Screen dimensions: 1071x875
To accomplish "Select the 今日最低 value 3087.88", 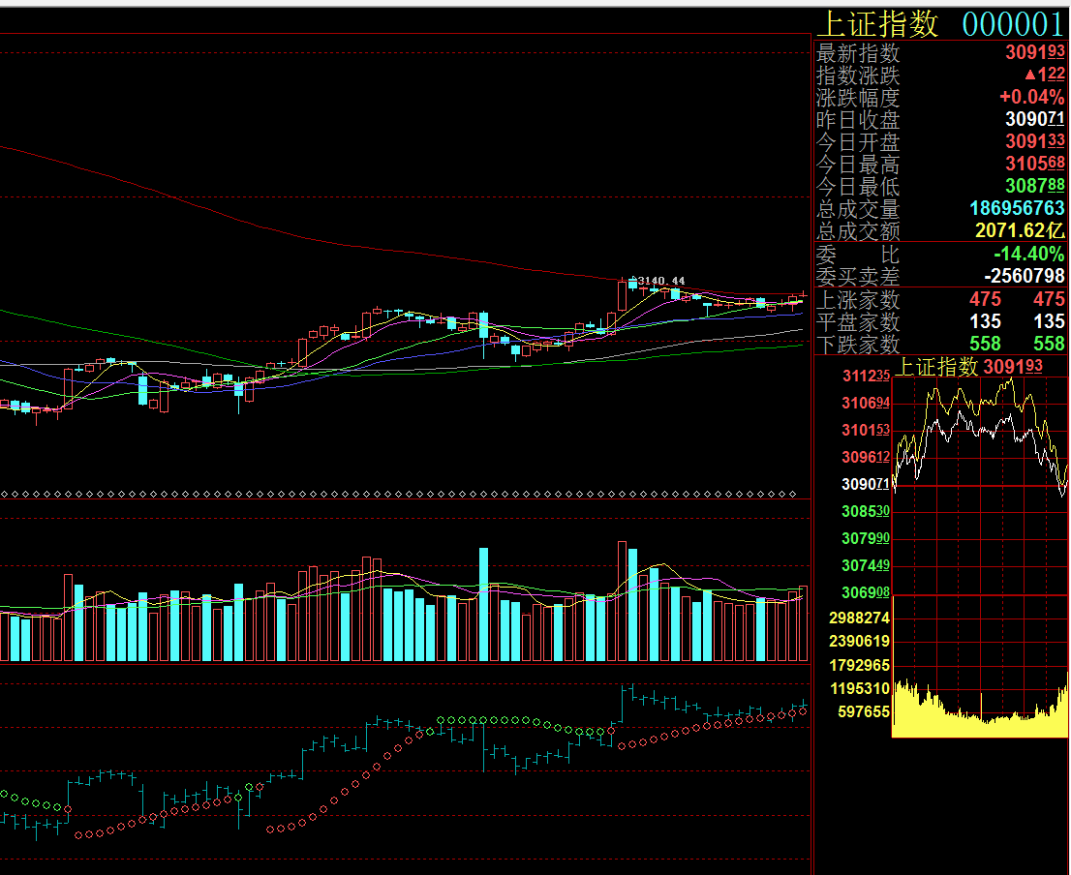I will tap(1035, 185).
